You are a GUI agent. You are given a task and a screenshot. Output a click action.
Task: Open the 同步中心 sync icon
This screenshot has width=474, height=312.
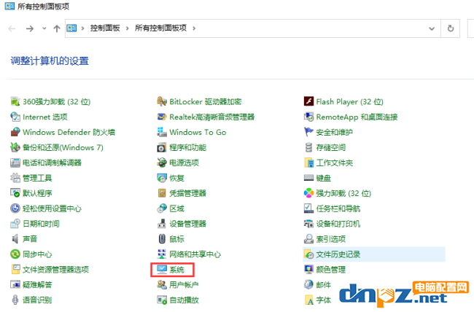click(15, 254)
